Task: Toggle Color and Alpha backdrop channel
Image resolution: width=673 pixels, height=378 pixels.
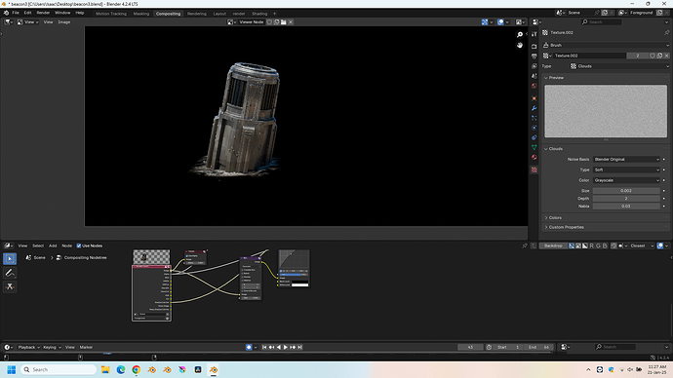Action: pyautogui.click(x=572, y=246)
